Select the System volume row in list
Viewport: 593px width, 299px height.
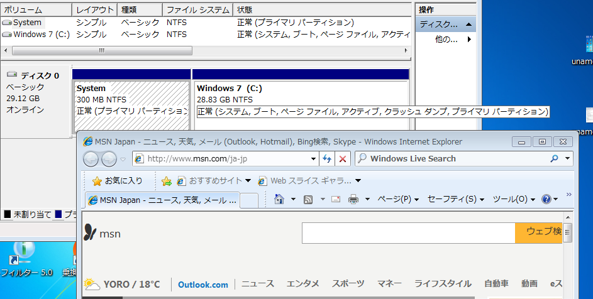206,23
